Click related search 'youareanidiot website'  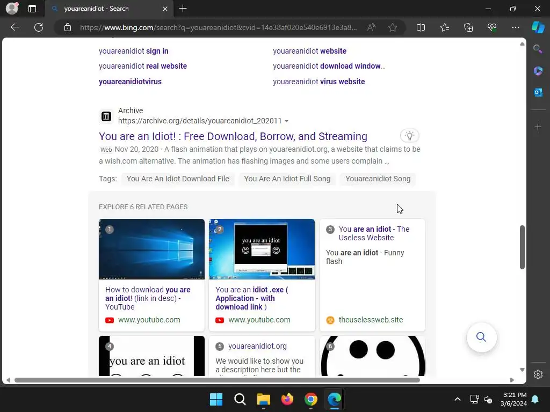coord(310,51)
